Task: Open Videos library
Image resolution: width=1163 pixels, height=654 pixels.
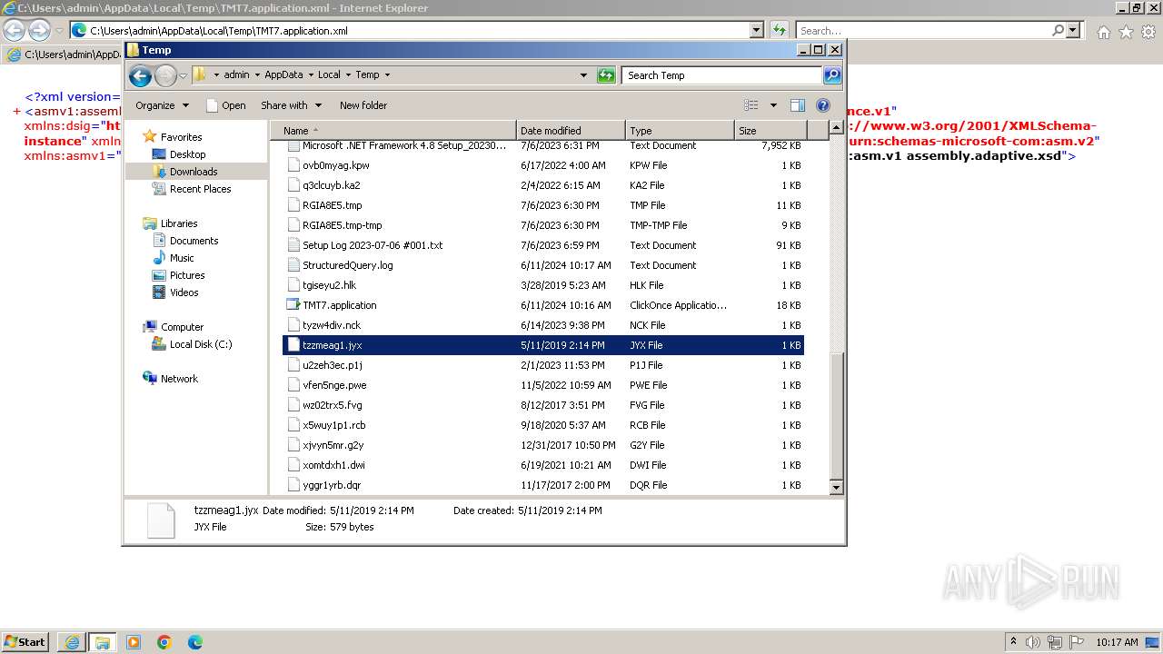Action: [184, 292]
